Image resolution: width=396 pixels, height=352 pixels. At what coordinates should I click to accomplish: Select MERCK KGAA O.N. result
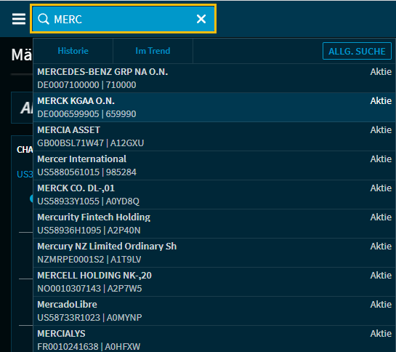coord(214,107)
